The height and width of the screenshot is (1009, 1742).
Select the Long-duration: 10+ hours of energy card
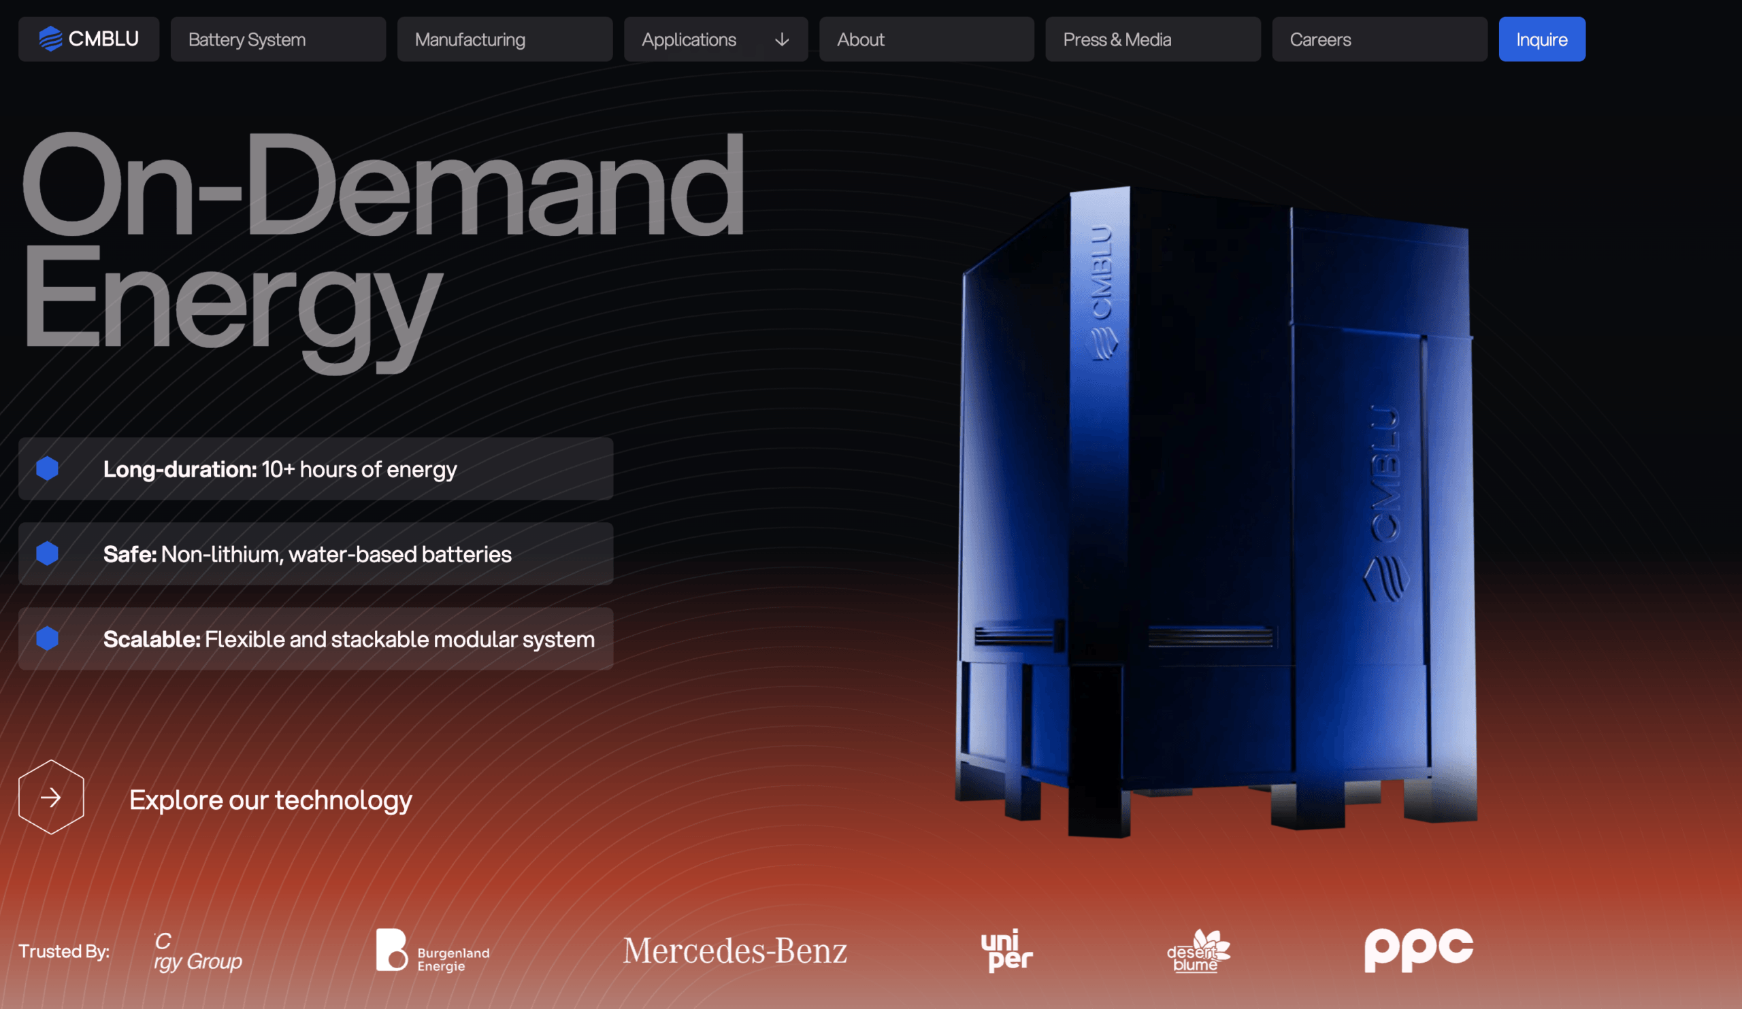(316, 468)
